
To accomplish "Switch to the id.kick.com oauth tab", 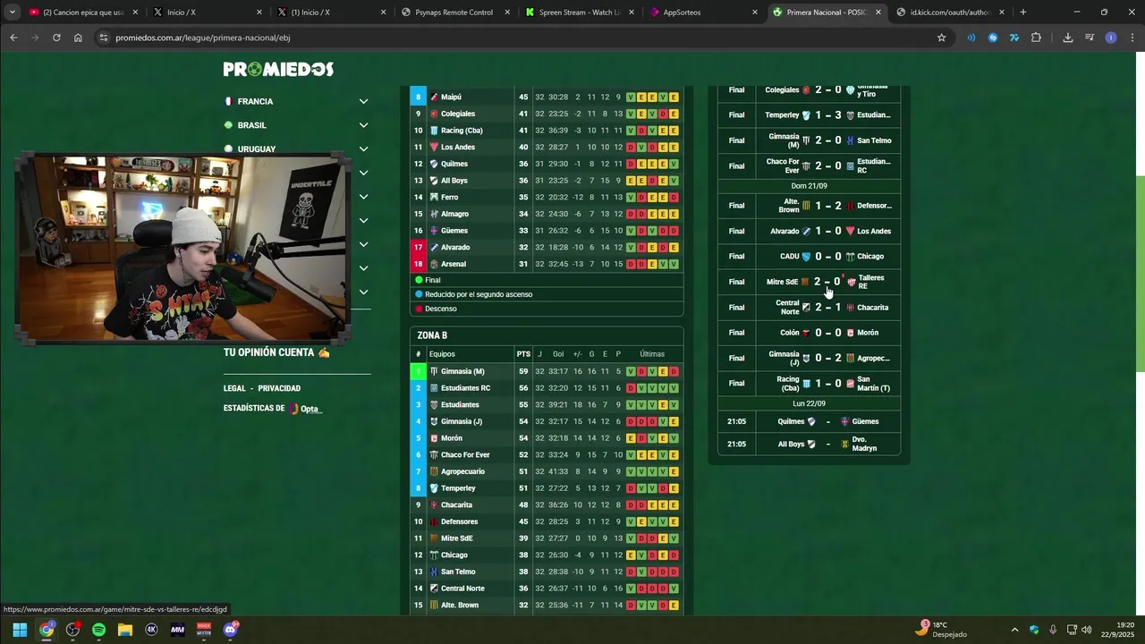I will (x=949, y=13).
